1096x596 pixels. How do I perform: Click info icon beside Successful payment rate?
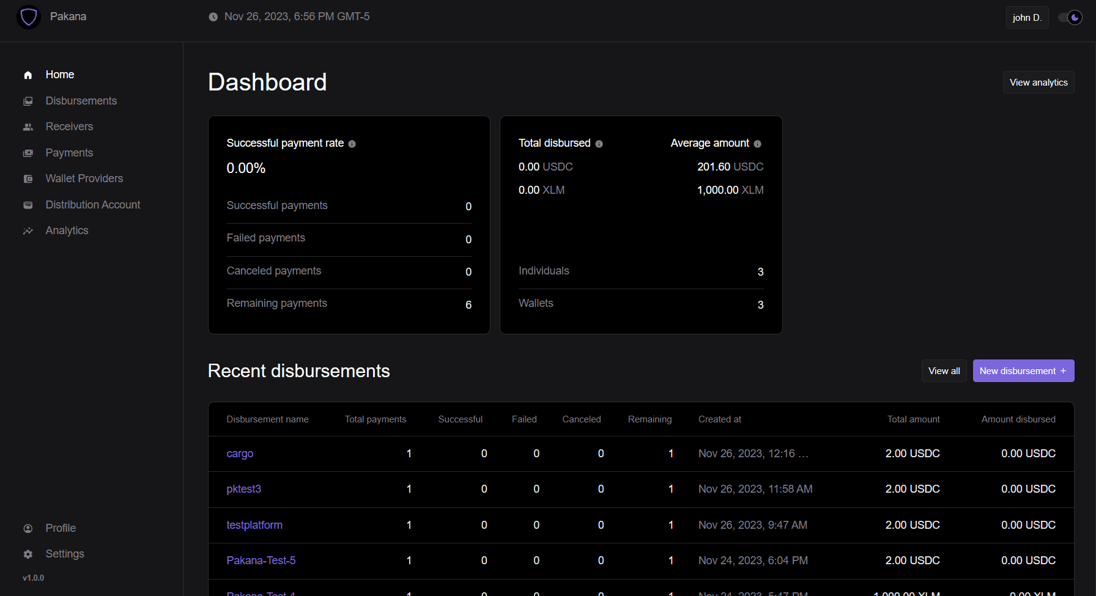pyautogui.click(x=352, y=144)
